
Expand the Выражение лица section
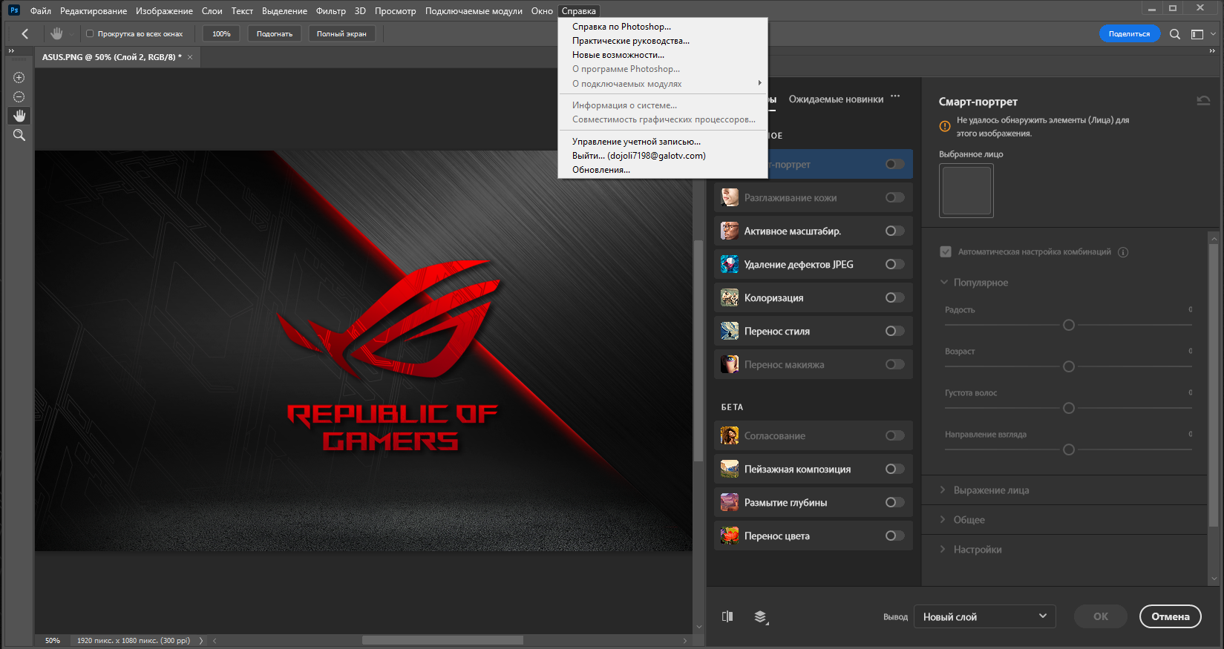[x=991, y=490]
